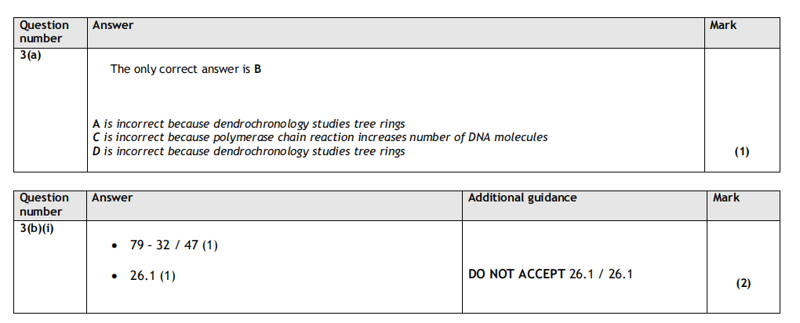Select the line 'The only correct answer is B'

coord(185,69)
